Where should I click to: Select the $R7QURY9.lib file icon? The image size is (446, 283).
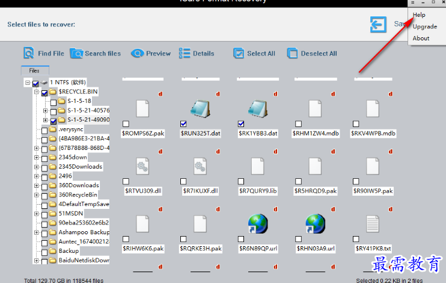[258, 166]
